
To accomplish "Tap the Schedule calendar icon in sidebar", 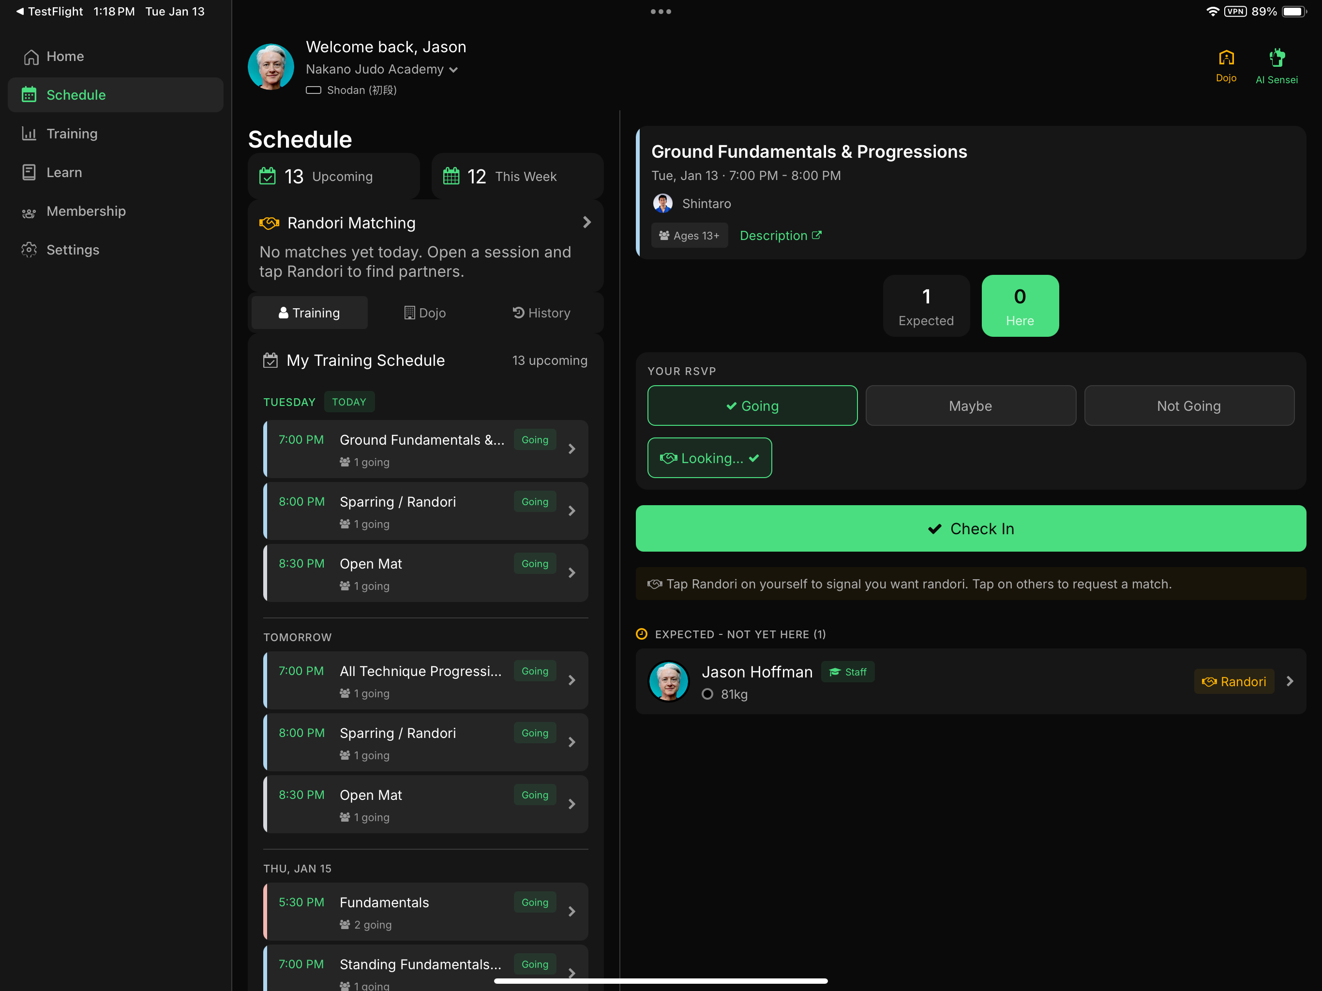I will click(30, 94).
